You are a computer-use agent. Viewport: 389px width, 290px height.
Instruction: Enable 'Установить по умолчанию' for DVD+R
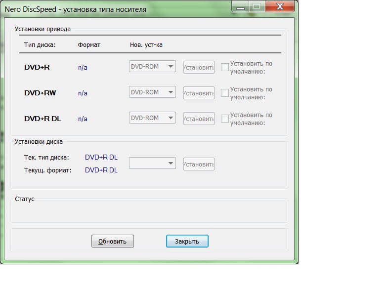pos(225,67)
